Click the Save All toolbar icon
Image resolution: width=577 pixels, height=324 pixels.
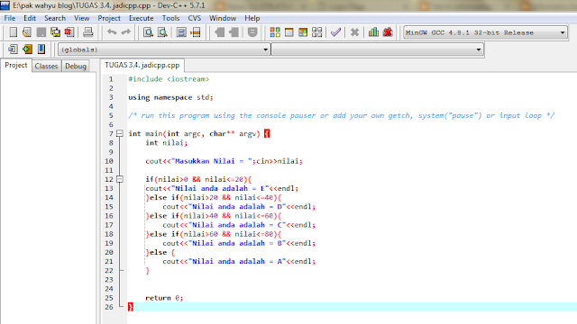tap(55, 32)
